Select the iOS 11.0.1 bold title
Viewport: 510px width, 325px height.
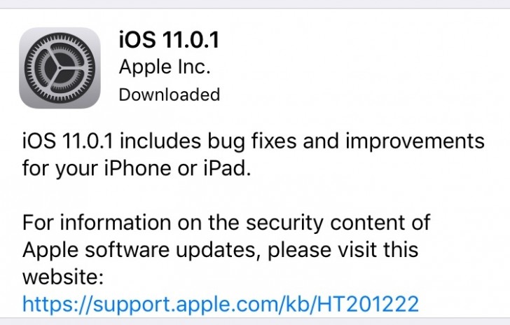pyautogui.click(x=169, y=39)
